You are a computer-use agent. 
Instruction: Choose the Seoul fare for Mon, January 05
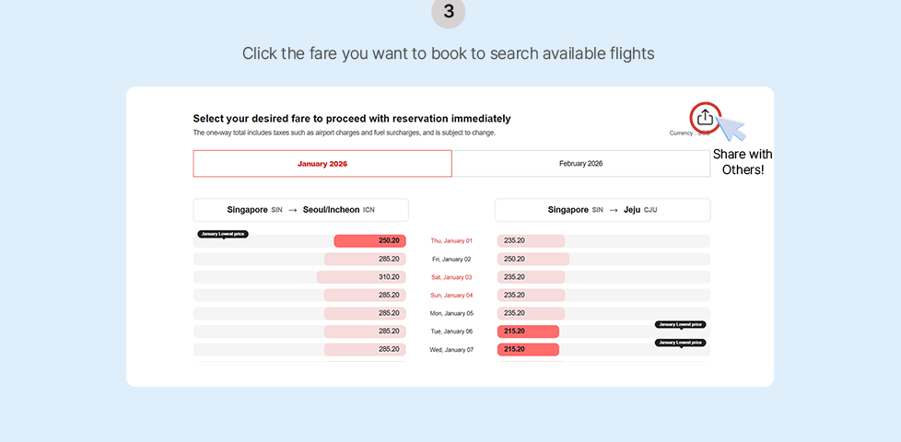[x=365, y=313]
